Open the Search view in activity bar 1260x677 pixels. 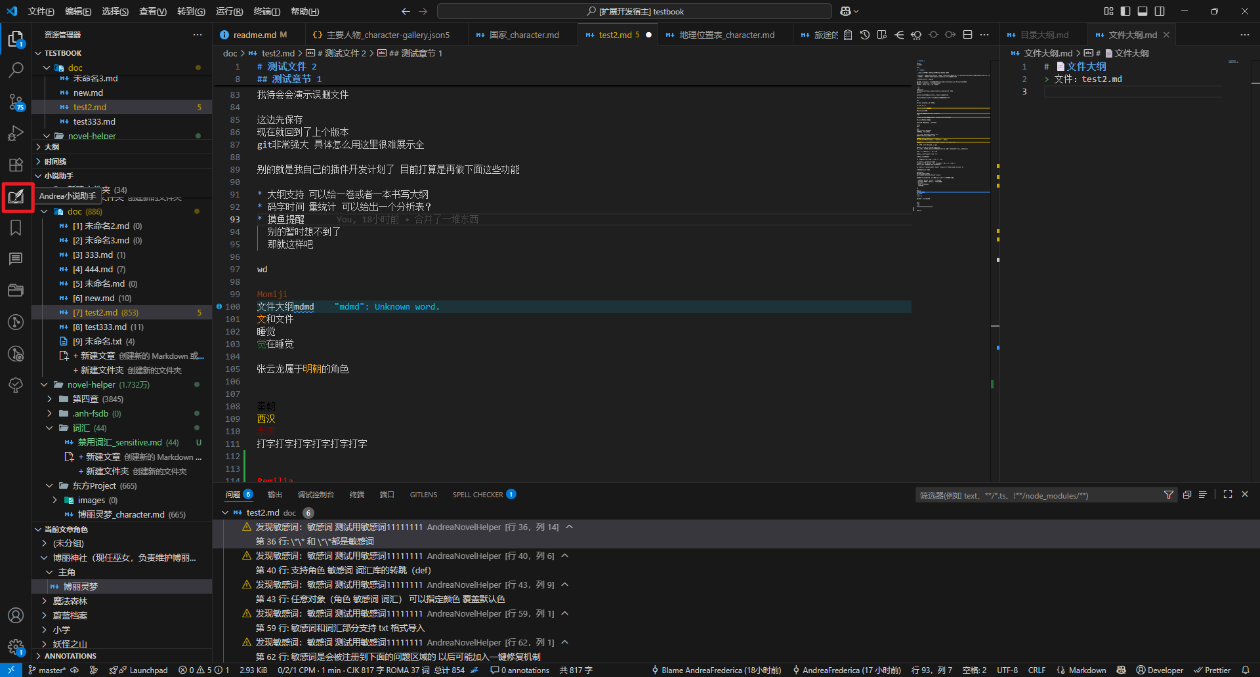tap(16, 70)
